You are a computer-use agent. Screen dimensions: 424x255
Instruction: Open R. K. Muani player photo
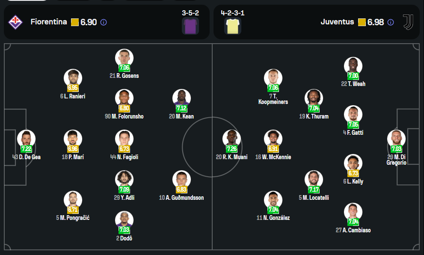click(232, 139)
